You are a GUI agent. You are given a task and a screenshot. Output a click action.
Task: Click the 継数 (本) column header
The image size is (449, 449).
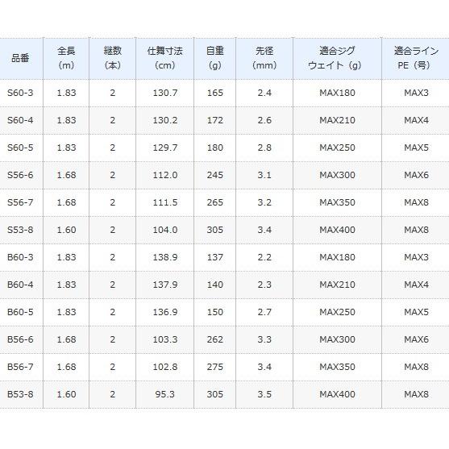tap(113, 58)
